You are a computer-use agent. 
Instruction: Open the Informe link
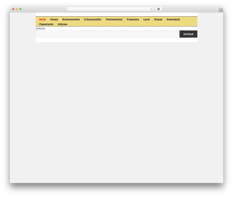pos(62,24)
